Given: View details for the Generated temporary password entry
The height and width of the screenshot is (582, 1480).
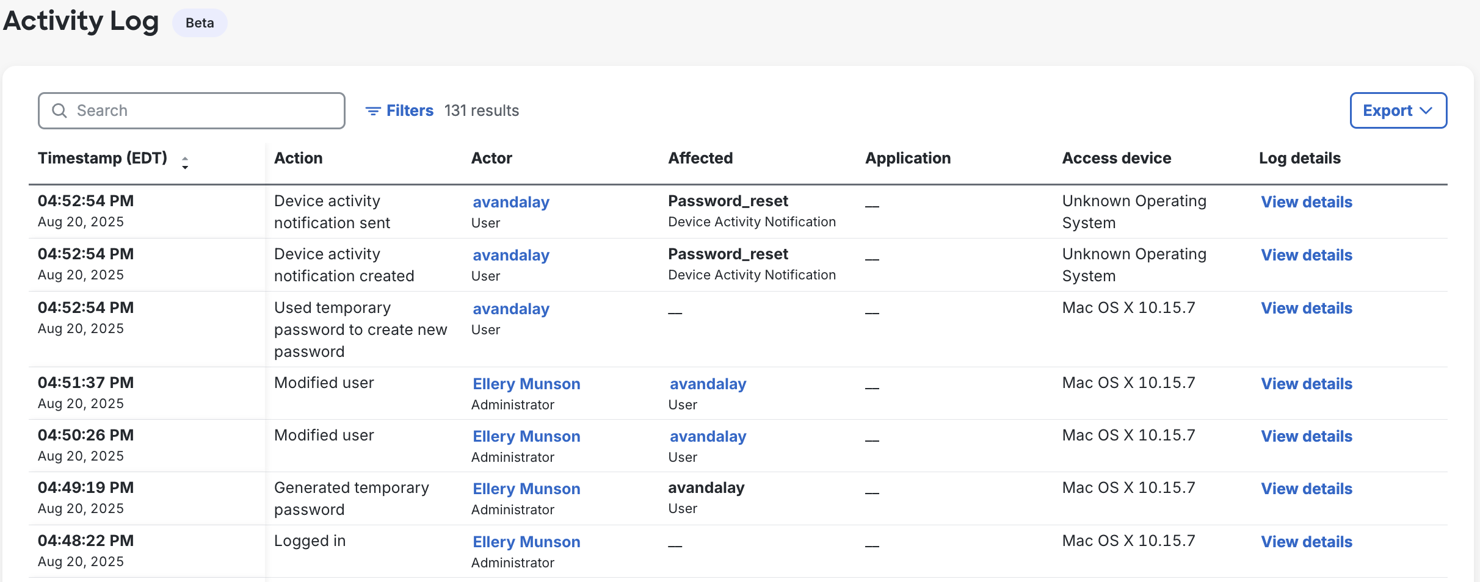Looking at the screenshot, I should pyautogui.click(x=1306, y=488).
